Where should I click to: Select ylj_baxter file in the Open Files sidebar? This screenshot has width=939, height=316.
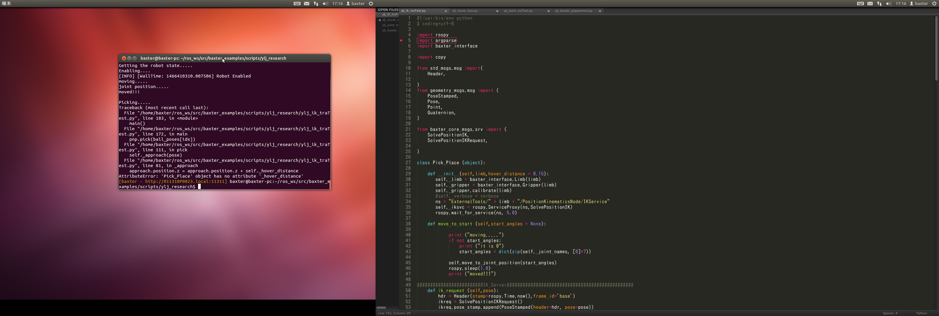tap(390, 30)
